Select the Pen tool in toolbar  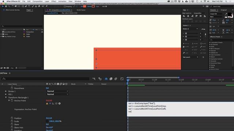pyautogui.click(x=26, y=7)
